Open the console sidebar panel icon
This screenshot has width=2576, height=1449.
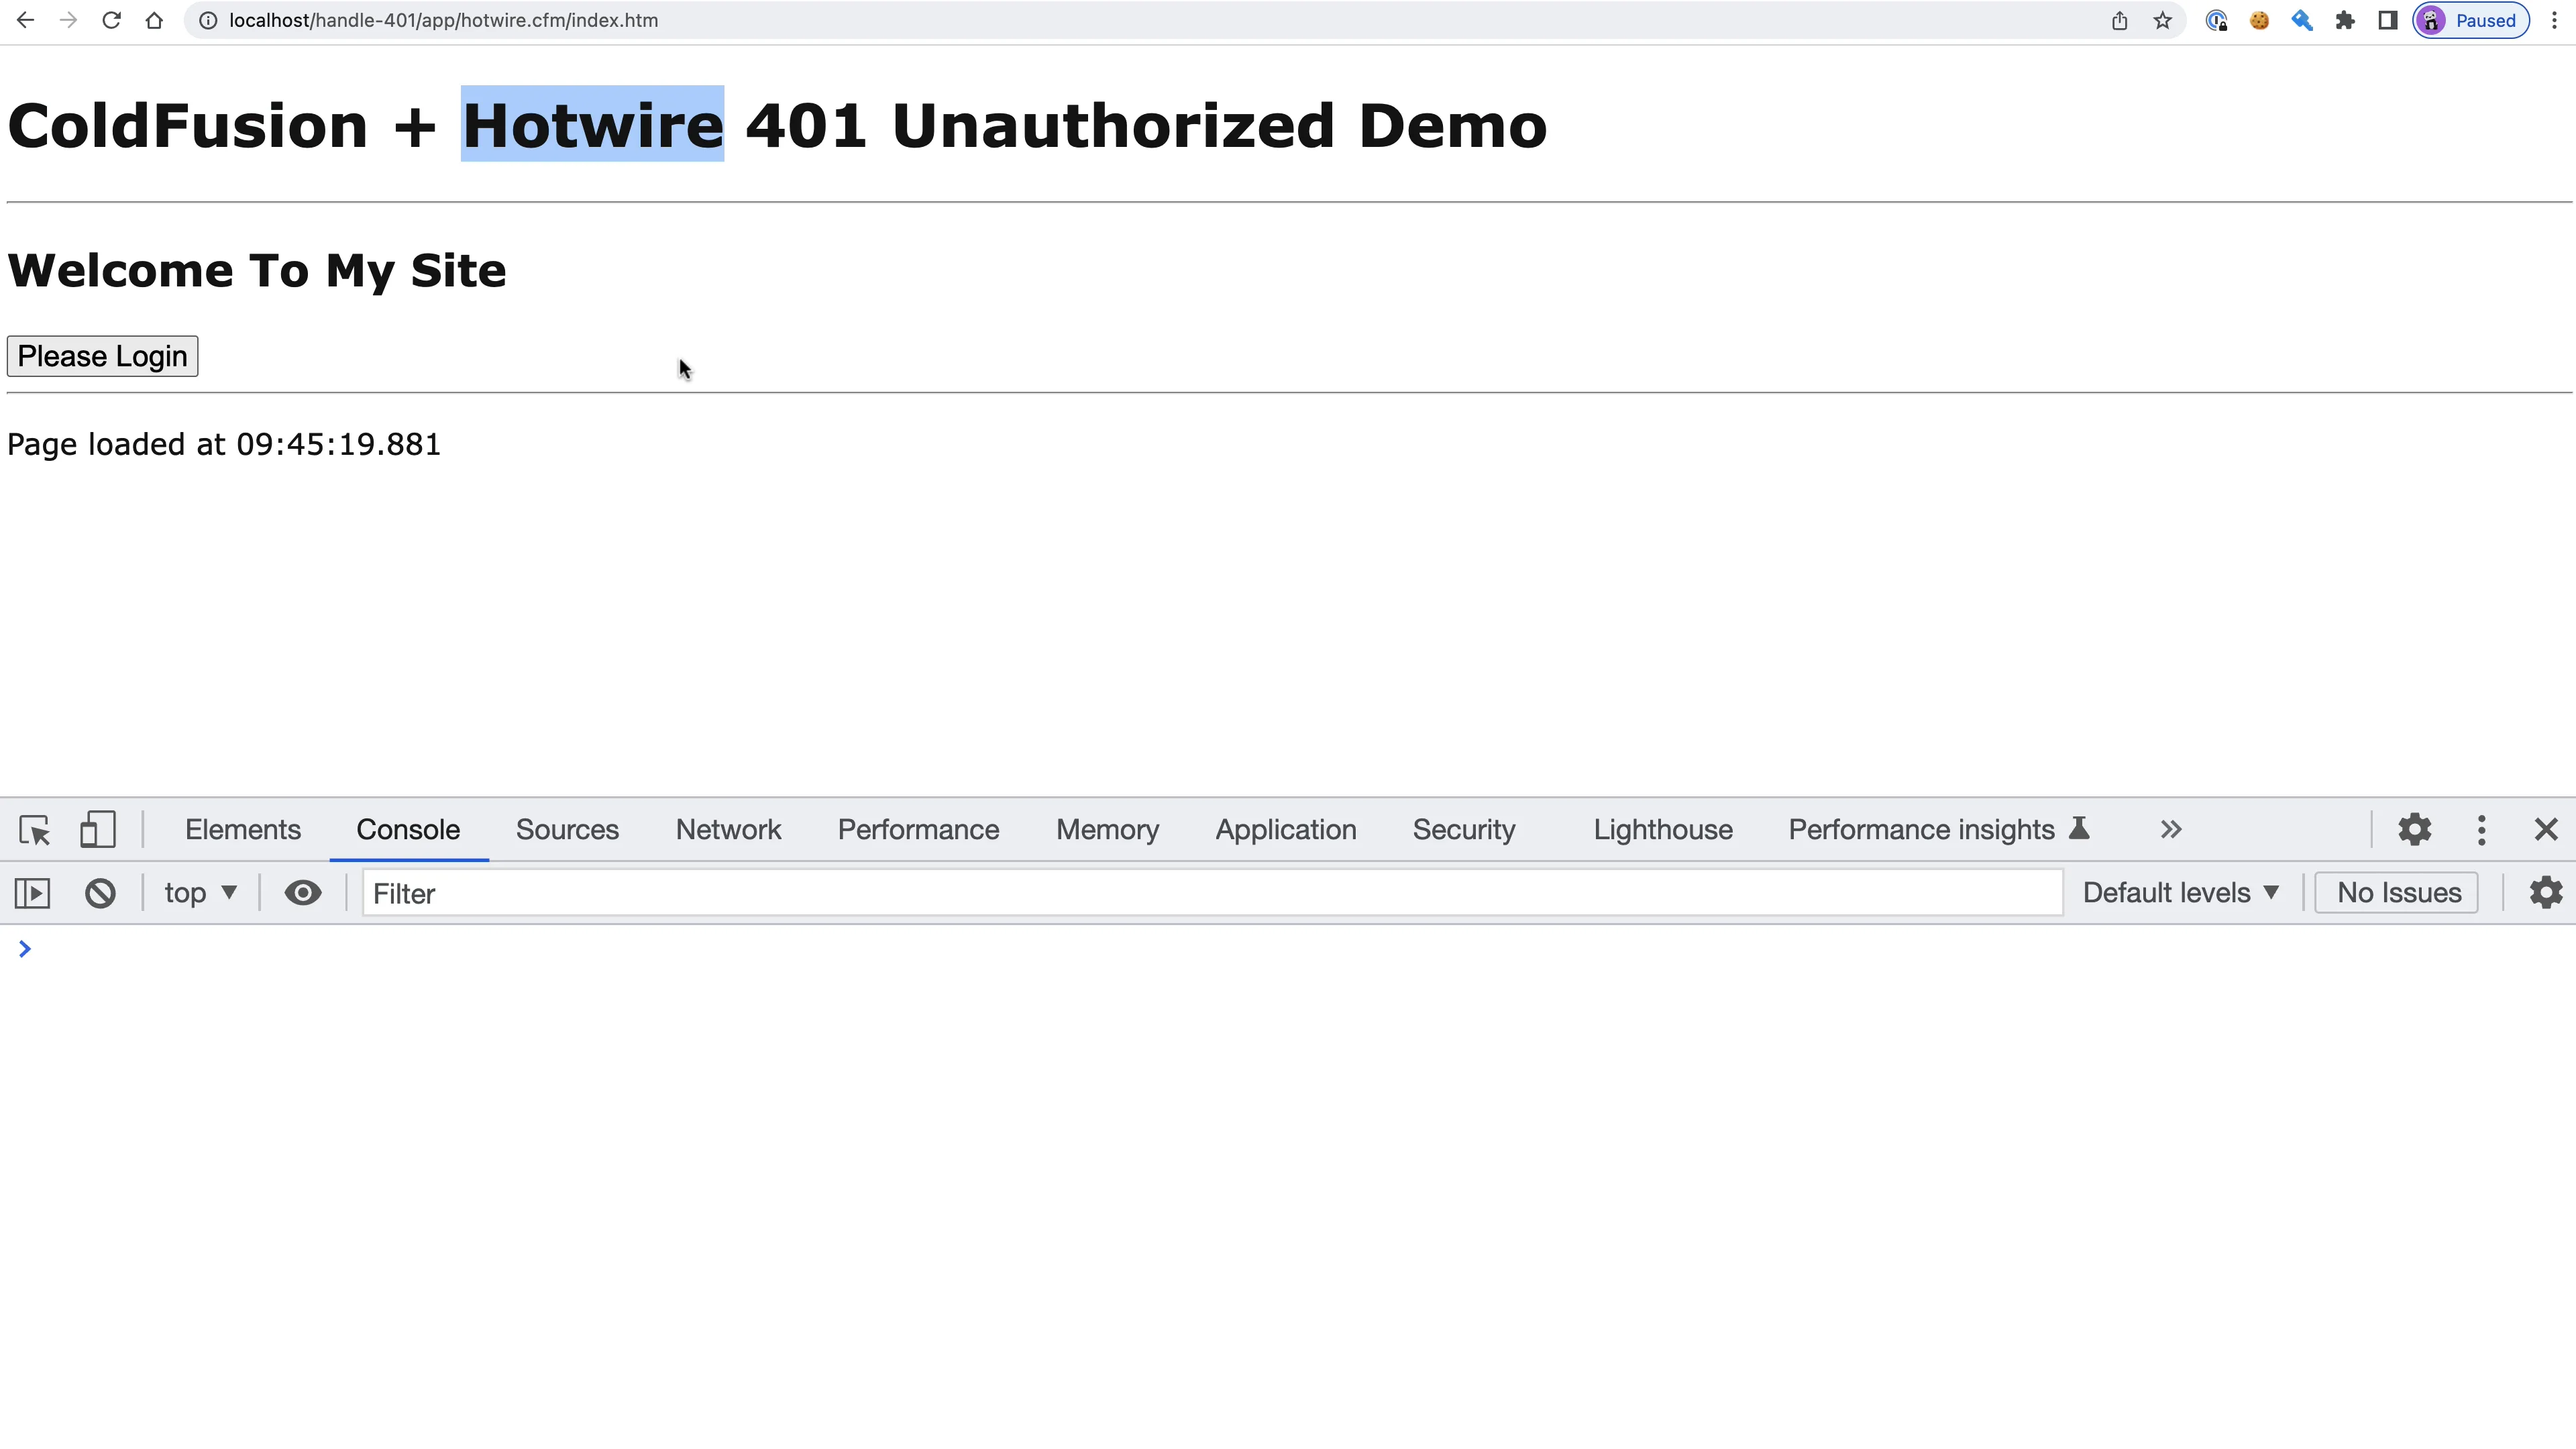click(x=31, y=893)
